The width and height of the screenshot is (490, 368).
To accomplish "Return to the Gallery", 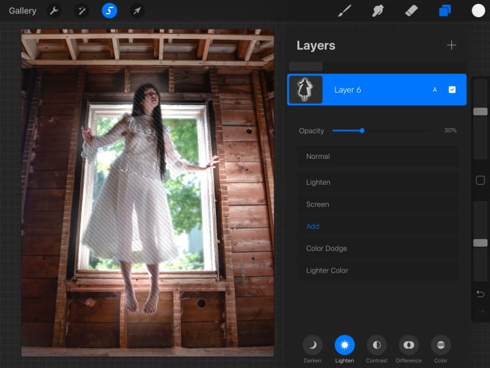I will pos(22,11).
